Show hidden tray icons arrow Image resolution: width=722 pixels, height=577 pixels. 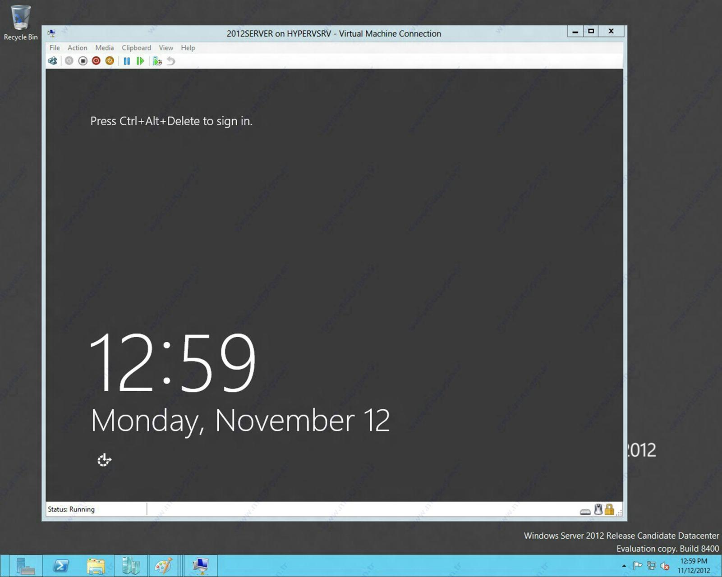click(624, 566)
